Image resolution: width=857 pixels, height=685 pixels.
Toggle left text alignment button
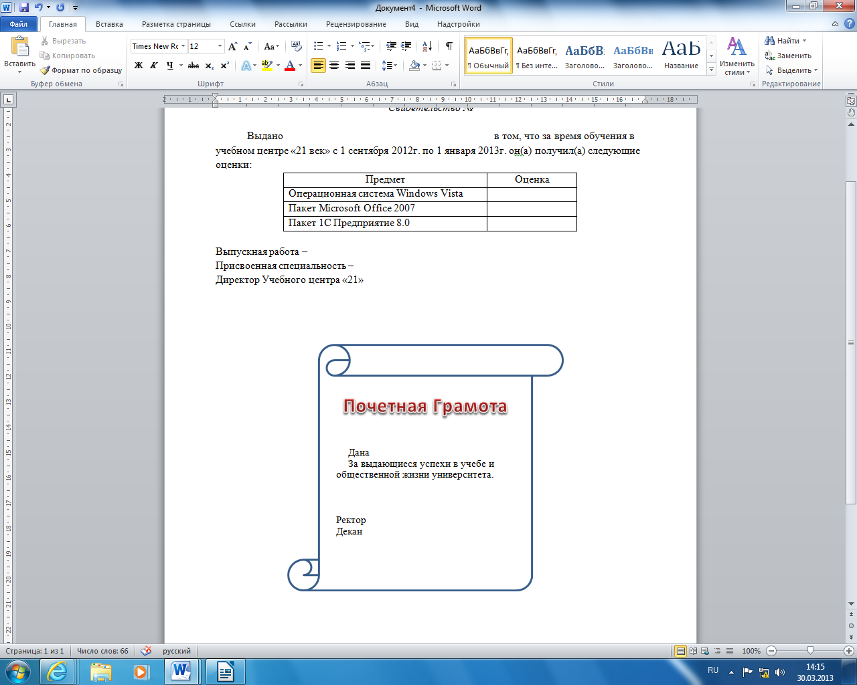[318, 66]
